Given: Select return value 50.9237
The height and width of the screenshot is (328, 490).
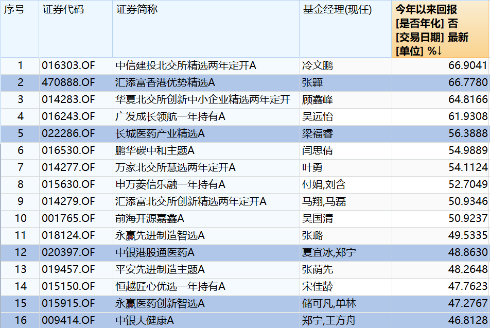Looking at the screenshot, I should pos(468,218).
